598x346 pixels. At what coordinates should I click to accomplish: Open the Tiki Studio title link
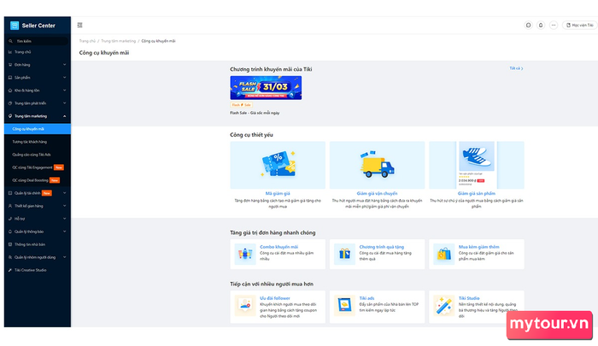pyautogui.click(x=469, y=298)
